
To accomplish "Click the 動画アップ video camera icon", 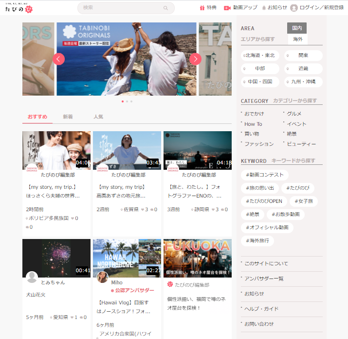I will (227, 8).
